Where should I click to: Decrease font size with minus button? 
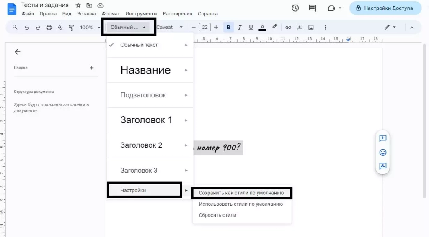coord(194,27)
